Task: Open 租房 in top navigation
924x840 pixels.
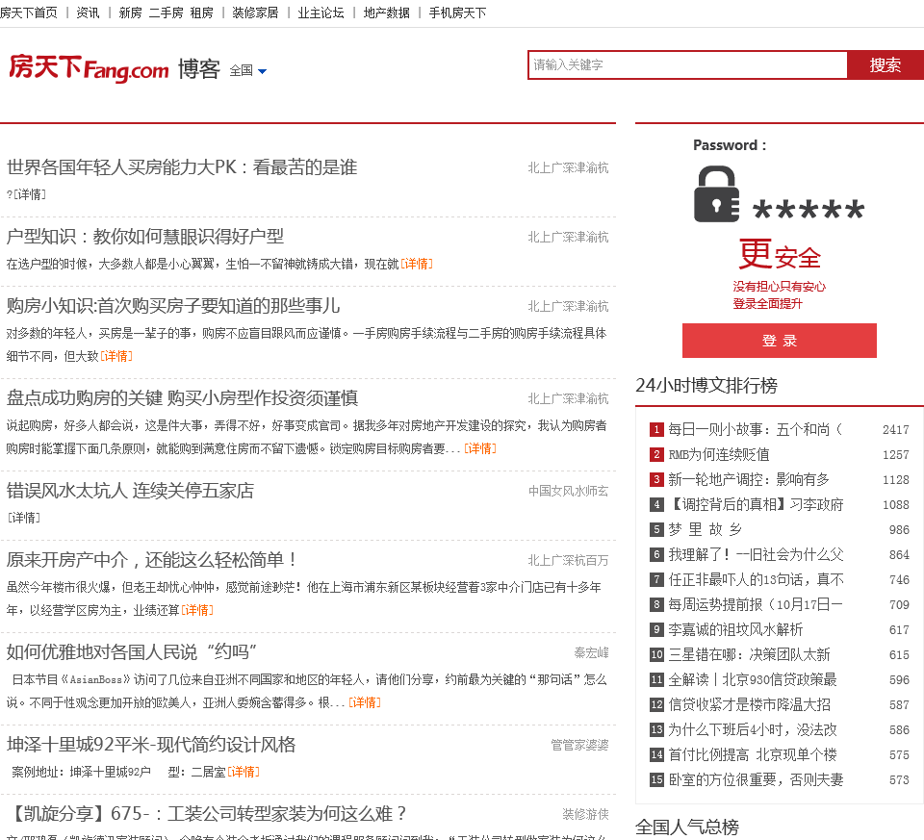Action: pyautogui.click(x=201, y=13)
